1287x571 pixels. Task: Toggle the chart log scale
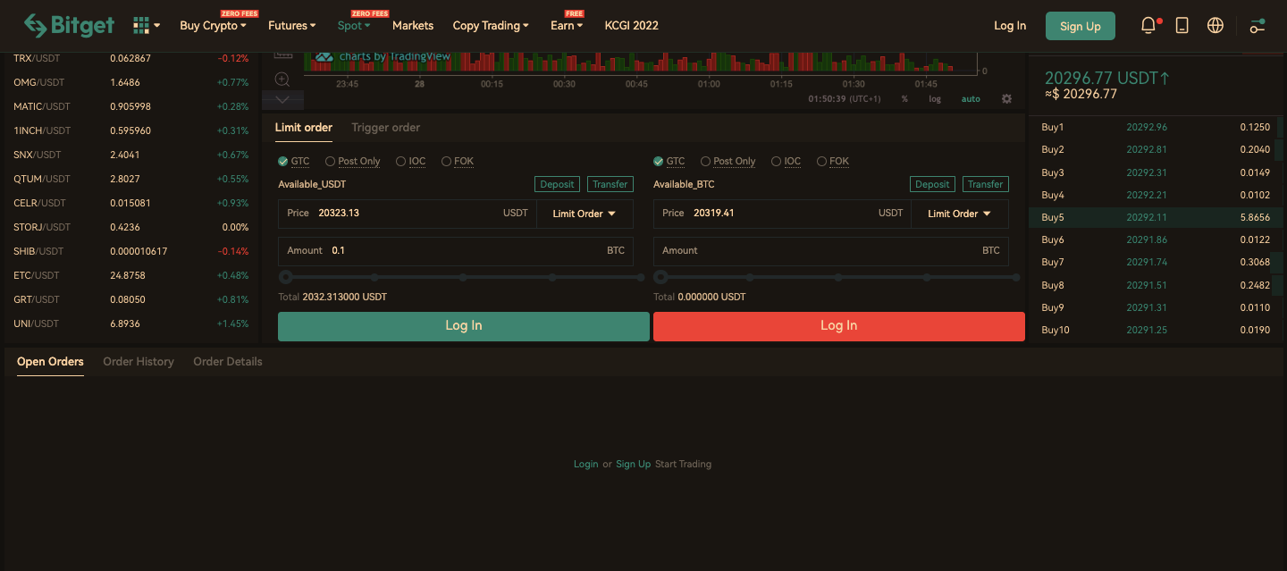(x=935, y=99)
